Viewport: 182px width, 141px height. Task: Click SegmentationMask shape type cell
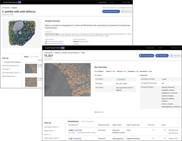pyautogui.click(x=133, y=139)
